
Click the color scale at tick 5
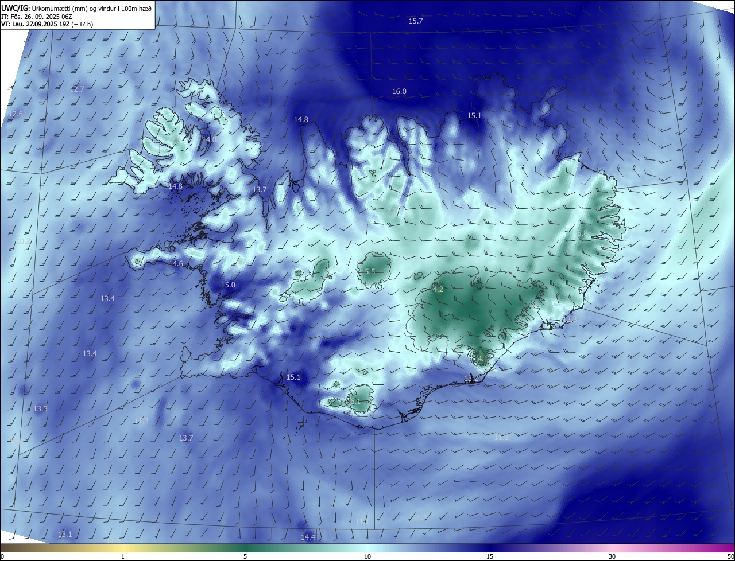[x=245, y=556]
